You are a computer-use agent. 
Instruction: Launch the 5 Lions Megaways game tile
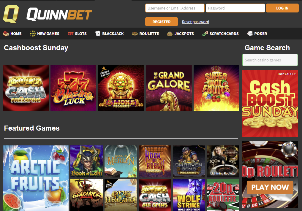point(121,88)
